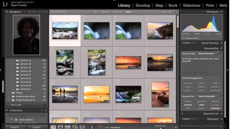Open the Print module
Screen dimensions: 230x129
[x=210, y=6]
